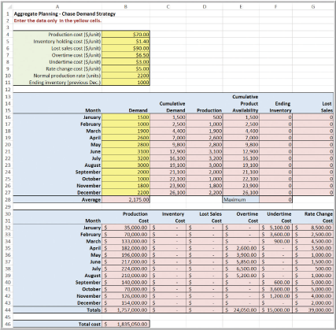
Task: Select the Lost Sales Cost column heading
Action: pos(210,217)
